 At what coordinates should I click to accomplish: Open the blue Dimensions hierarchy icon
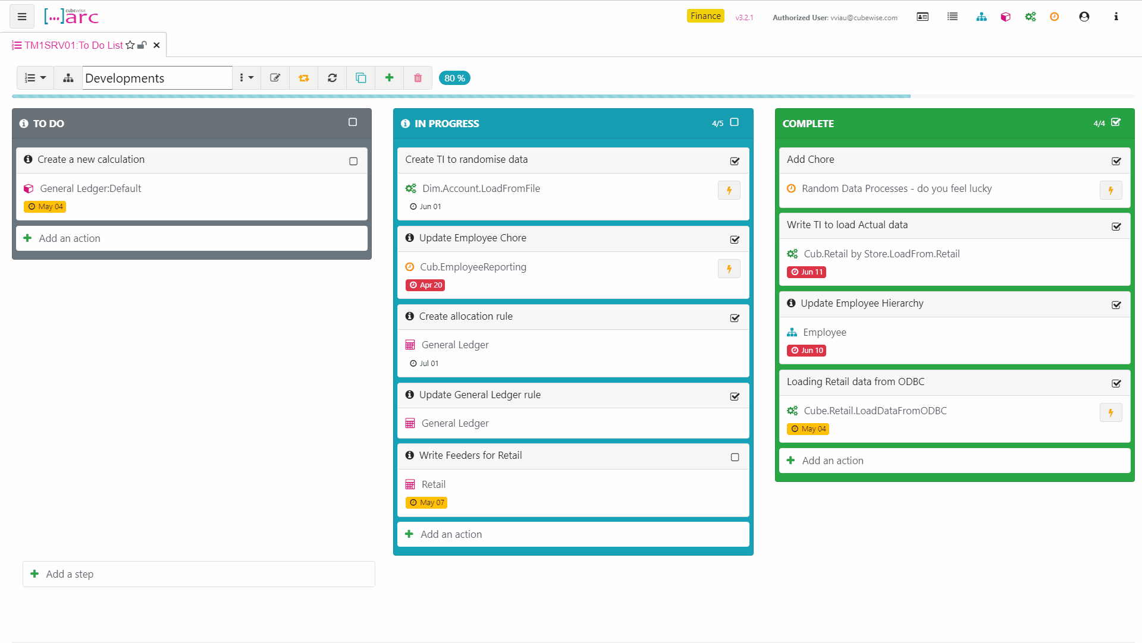click(981, 17)
